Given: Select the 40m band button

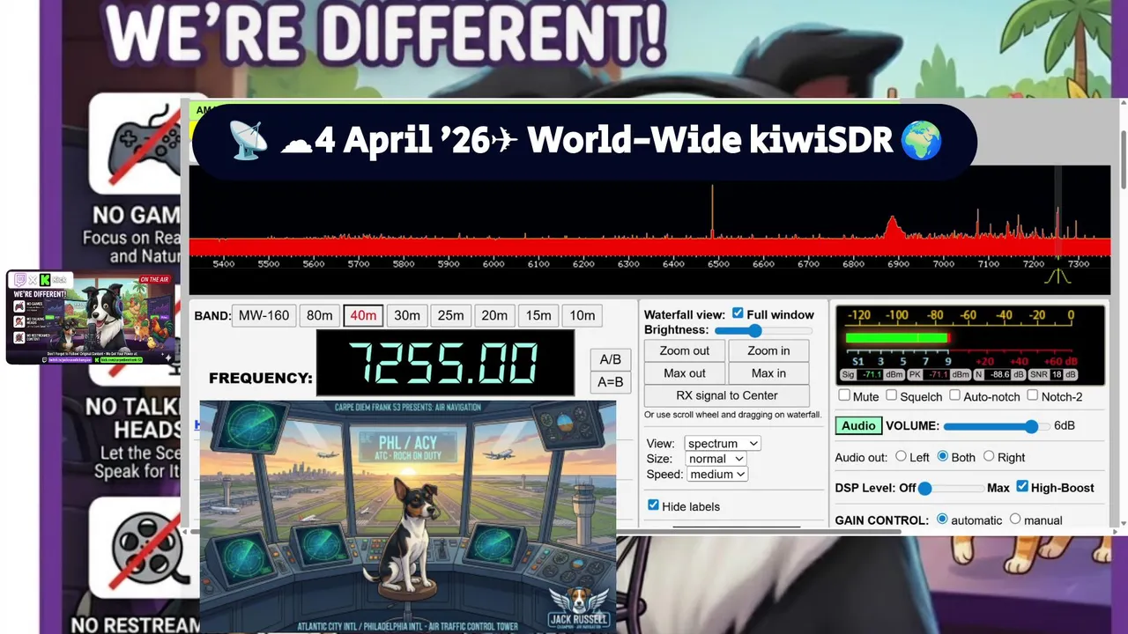Looking at the screenshot, I should [x=363, y=315].
